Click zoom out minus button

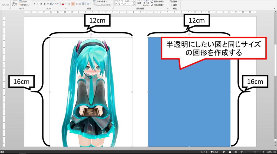[246, 152]
